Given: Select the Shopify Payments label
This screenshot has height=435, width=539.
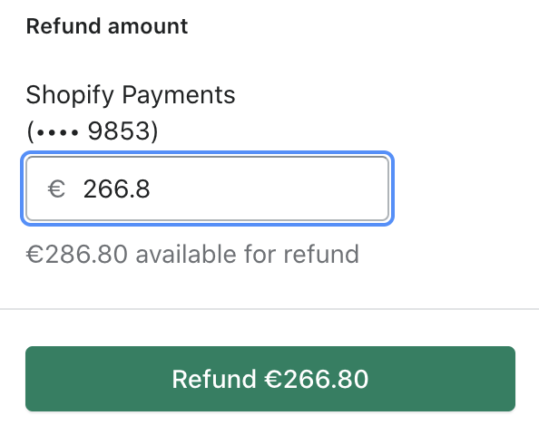Looking at the screenshot, I should coord(131,95).
